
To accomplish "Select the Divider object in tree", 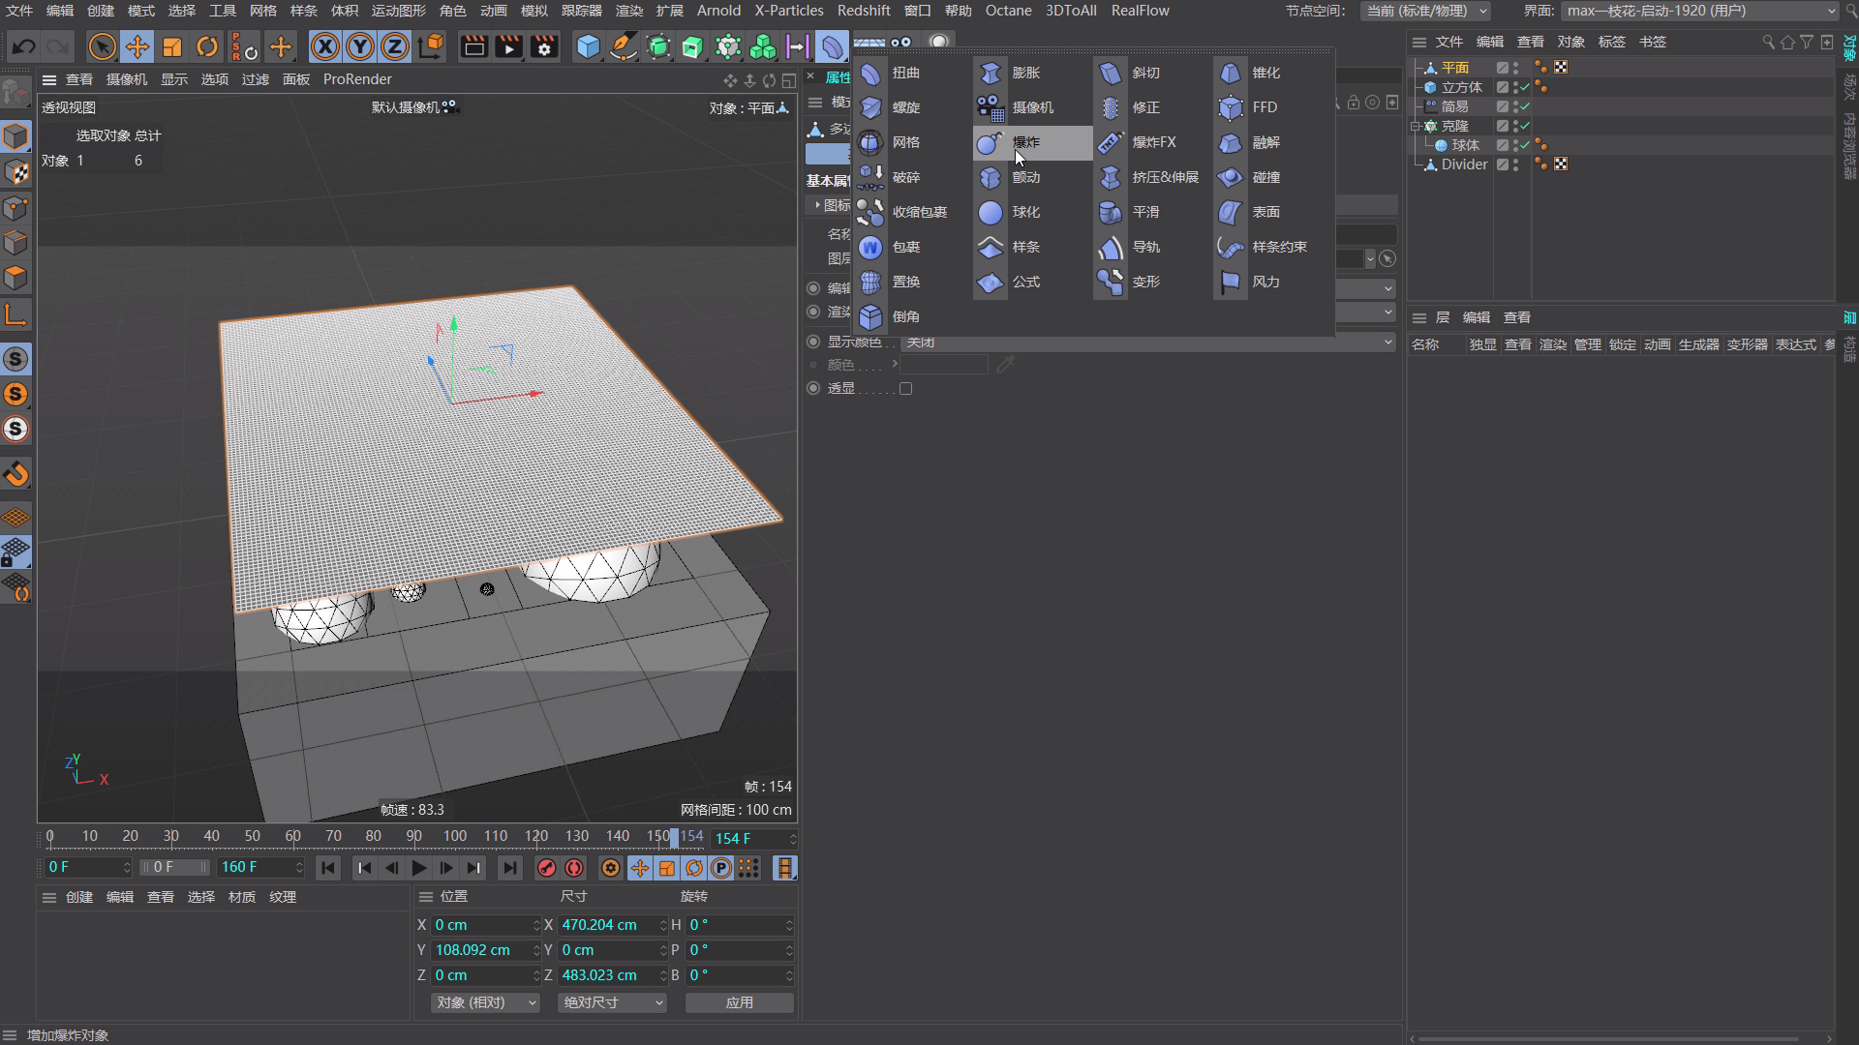I will coord(1463,164).
